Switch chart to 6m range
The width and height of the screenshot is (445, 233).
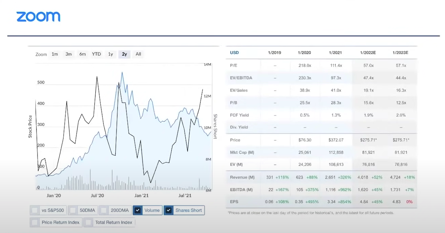click(82, 54)
